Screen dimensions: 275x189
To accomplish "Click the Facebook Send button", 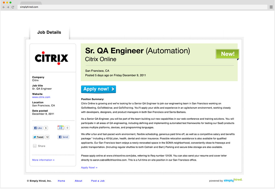I will click(x=63, y=137).
